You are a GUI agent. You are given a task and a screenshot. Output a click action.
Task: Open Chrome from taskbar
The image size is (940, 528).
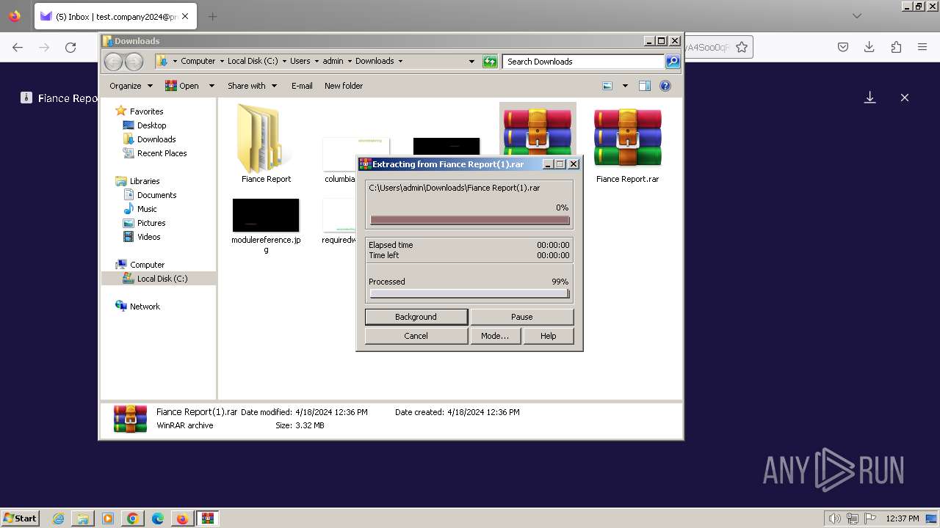click(x=133, y=518)
